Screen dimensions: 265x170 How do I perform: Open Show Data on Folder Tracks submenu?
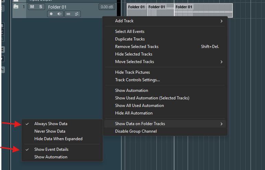pyautogui.click(x=165, y=124)
